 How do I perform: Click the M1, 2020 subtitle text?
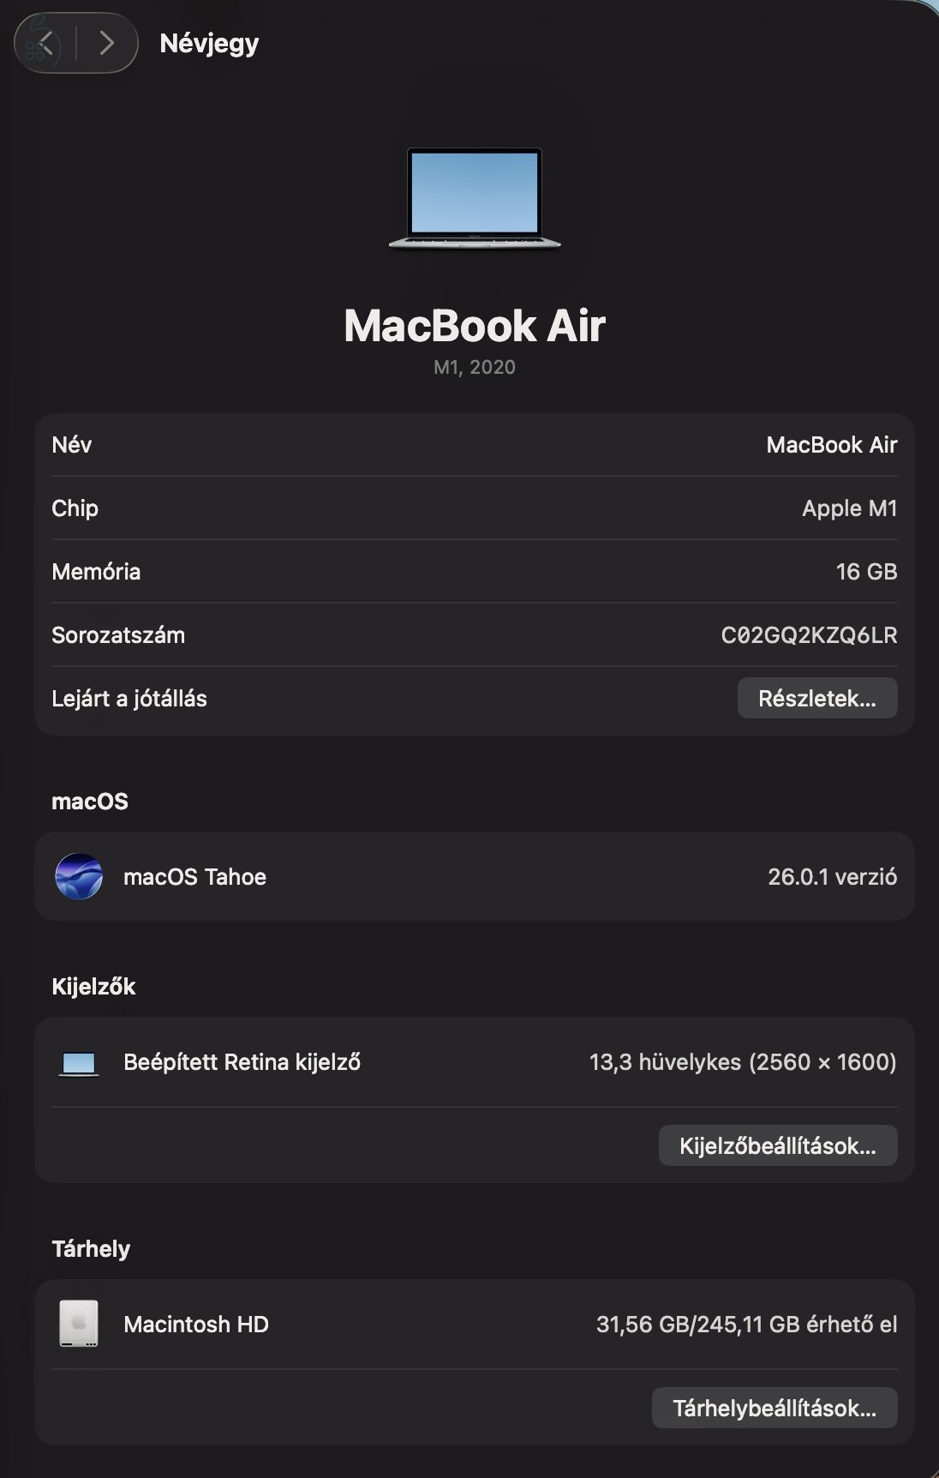pyautogui.click(x=474, y=368)
